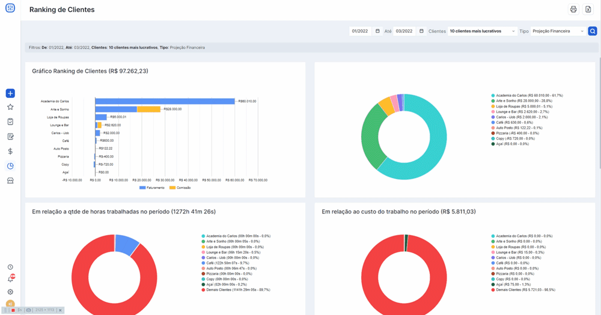
Task: Toggle Faturamento series in chart legend
Action: (151, 188)
